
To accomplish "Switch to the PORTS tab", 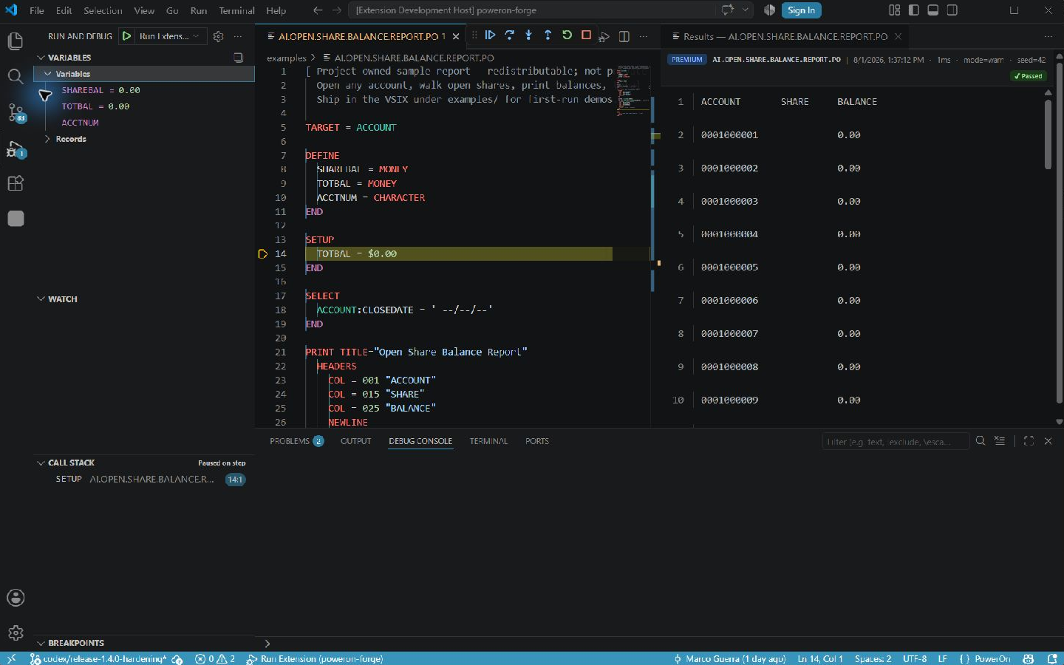I will [x=537, y=441].
